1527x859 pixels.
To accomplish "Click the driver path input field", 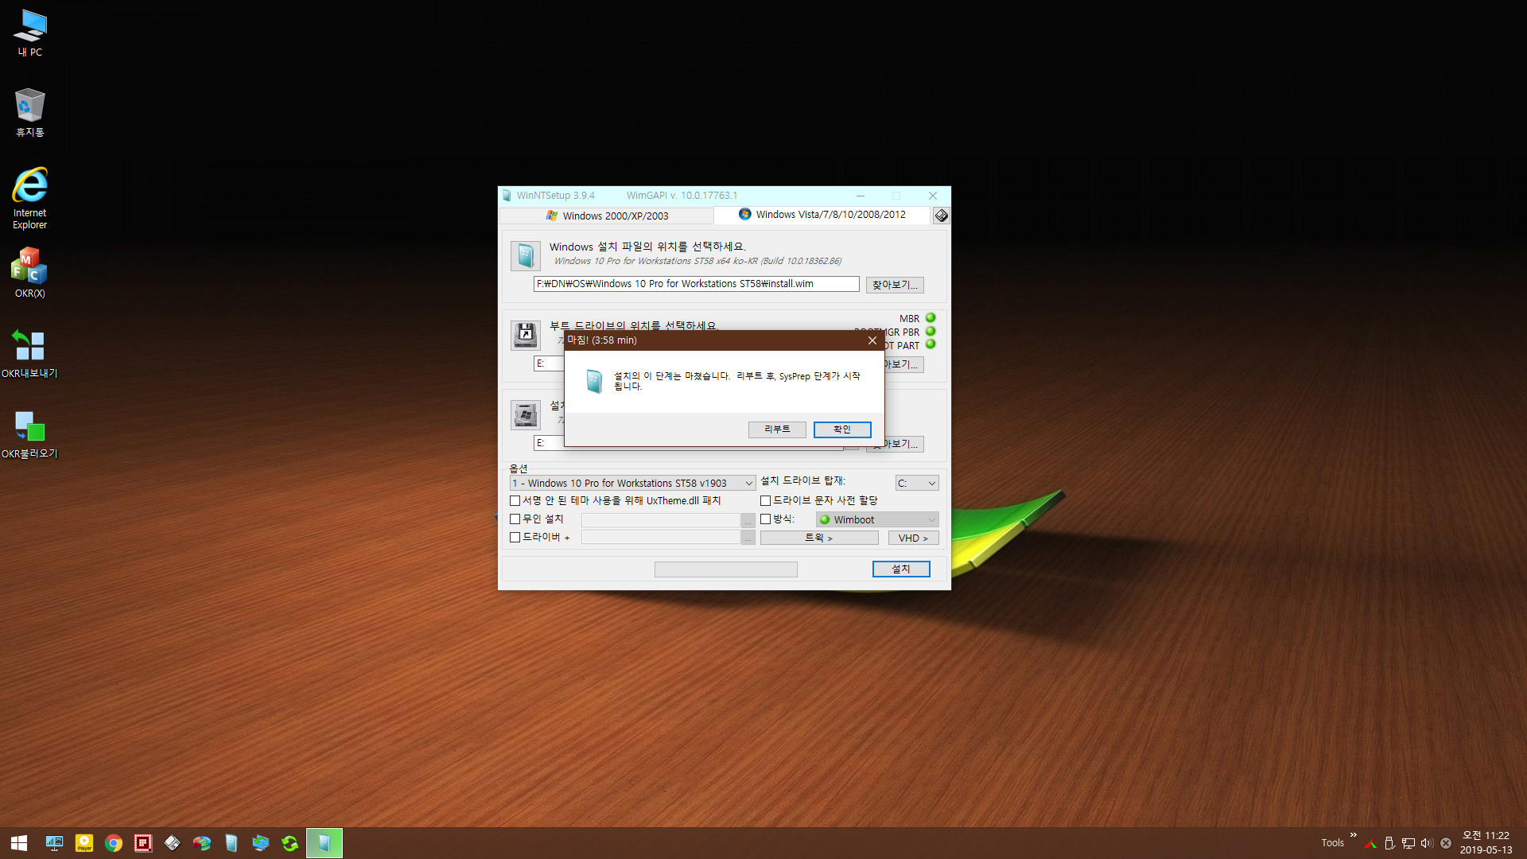I will pyautogui.click(x=661, y=538).
